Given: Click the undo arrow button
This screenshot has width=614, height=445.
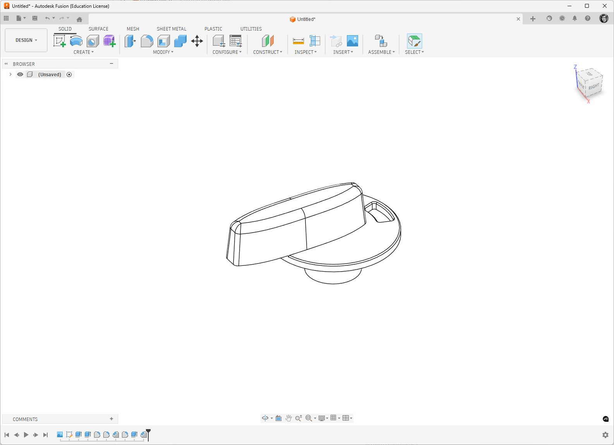Looking at the screenshot, I should [47, 18].
